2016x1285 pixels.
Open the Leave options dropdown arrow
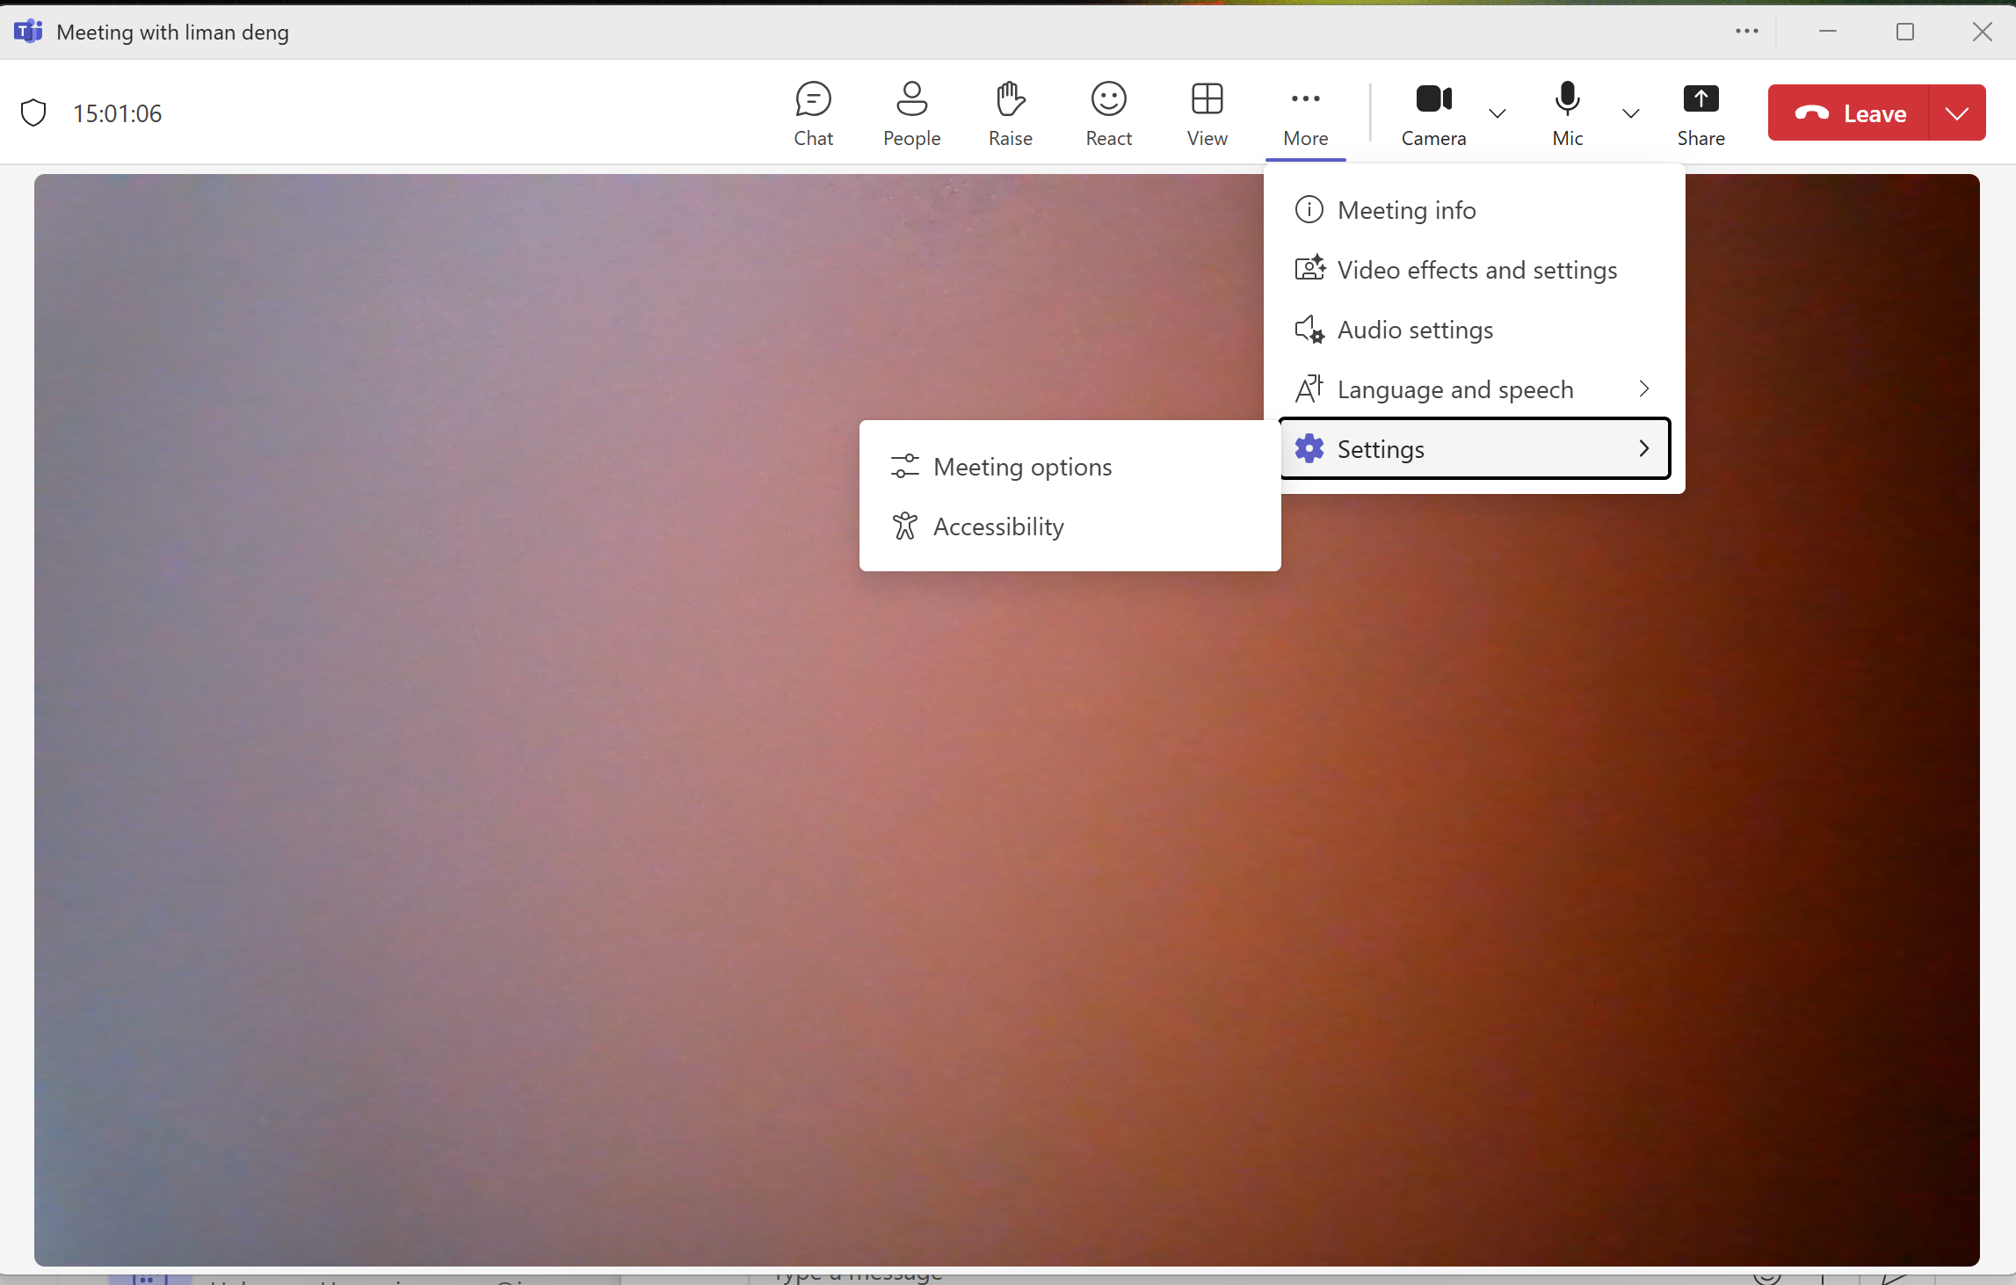coord(1957,113)
